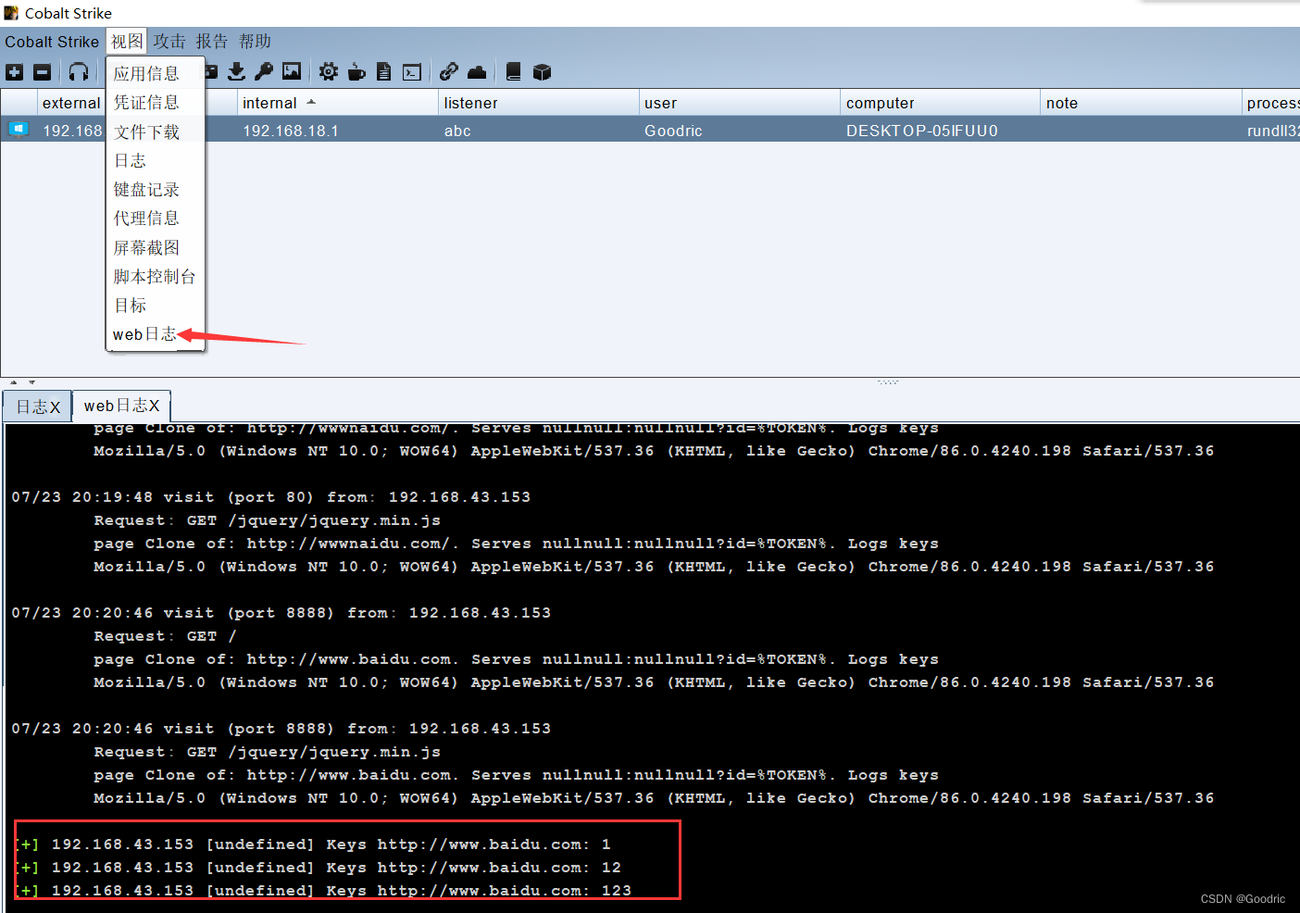Click the Connect to team server plus icon

pyautogui.click(x=15, y=72)
